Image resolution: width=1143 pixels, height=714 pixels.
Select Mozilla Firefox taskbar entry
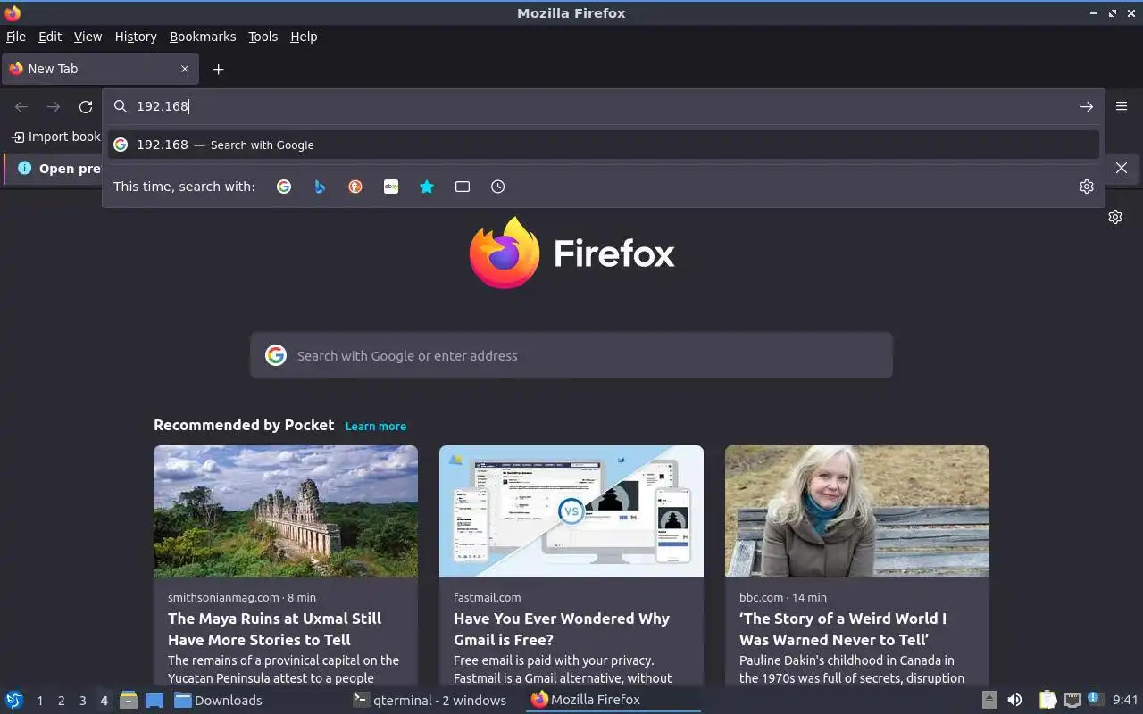[614, 700]
